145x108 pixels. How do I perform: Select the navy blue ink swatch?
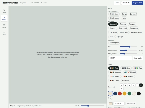tap(115, 94)
